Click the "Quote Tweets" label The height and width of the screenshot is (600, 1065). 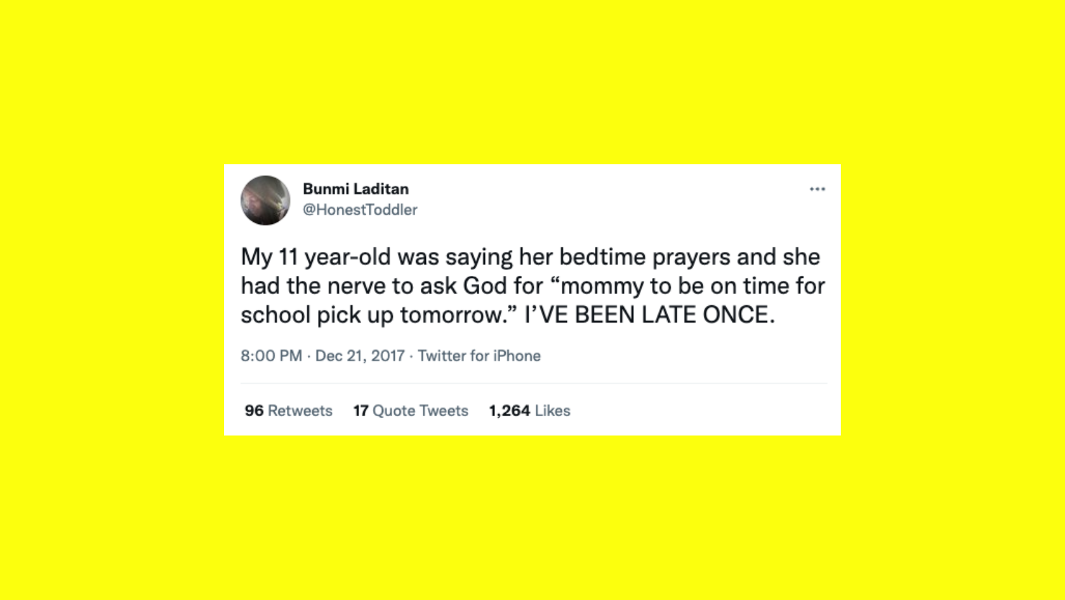tap(420, 410)
